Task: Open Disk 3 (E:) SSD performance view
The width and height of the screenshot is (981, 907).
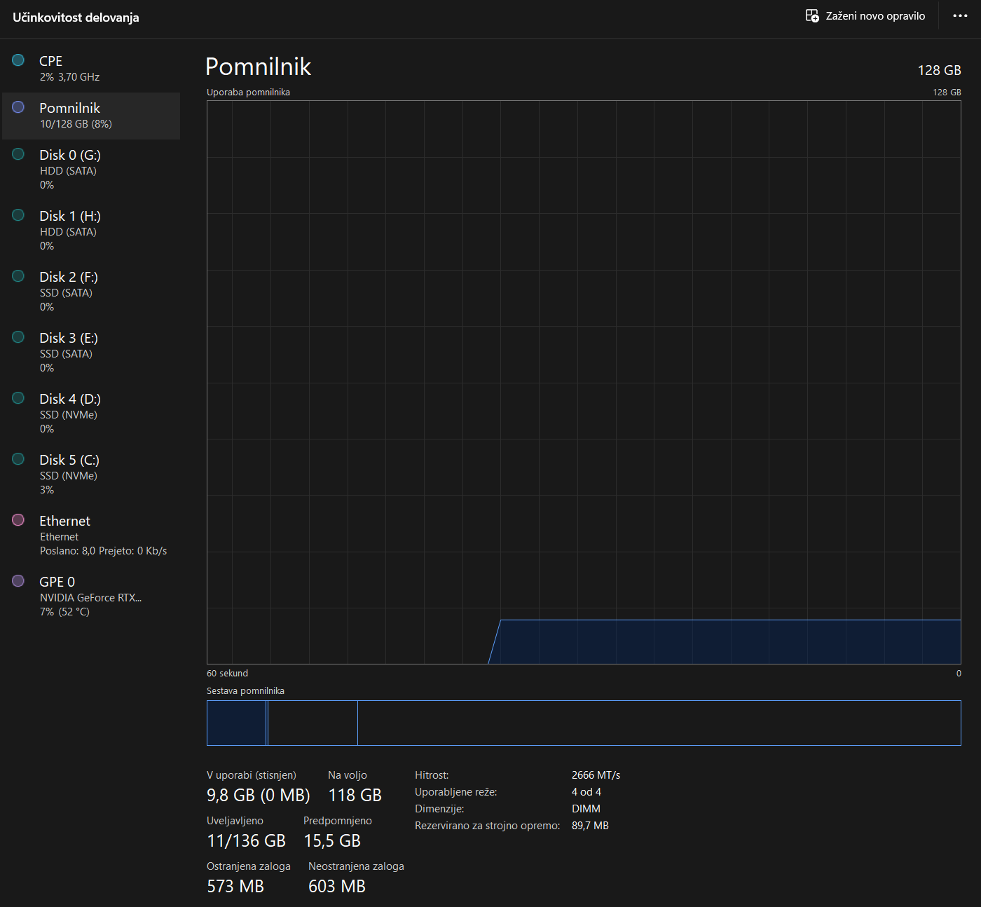Action: (91, 353)
